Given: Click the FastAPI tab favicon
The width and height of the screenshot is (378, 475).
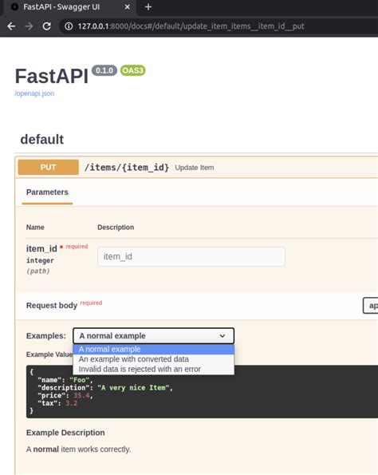Looking at the screenshot, I should coord(14,6).
